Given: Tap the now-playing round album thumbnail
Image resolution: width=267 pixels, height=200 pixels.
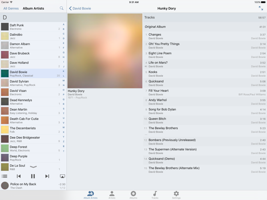Looking at the screenshot, I should click(x=5, y=186).
